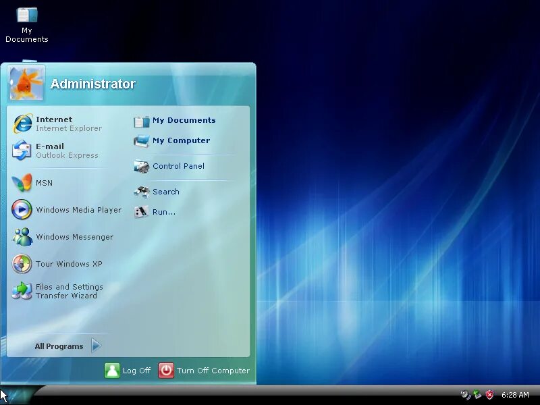Screen dimensions: 540x405
Task: Click the green Log Off icon
Action: coord(112,370)
